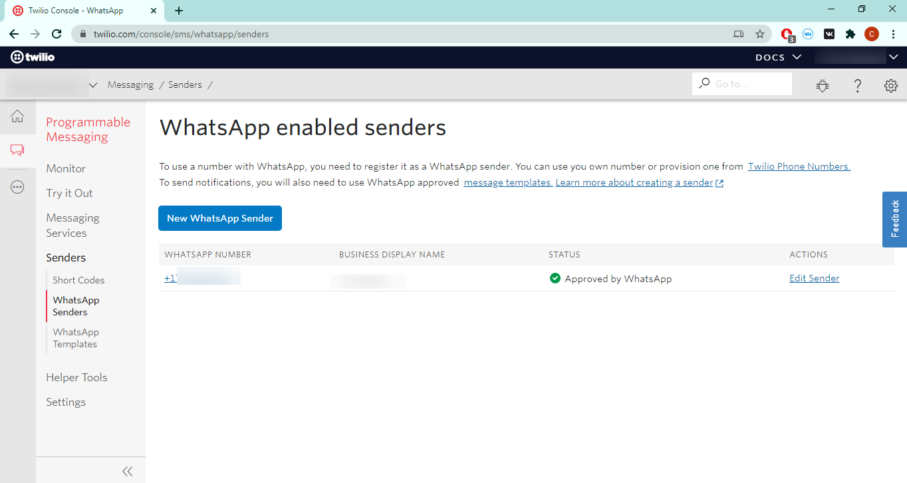Image resolution: width=907 pixels, height=483 pixels.
Task: Open Short Codes under Senders
Action: click(x=78, y=280)
